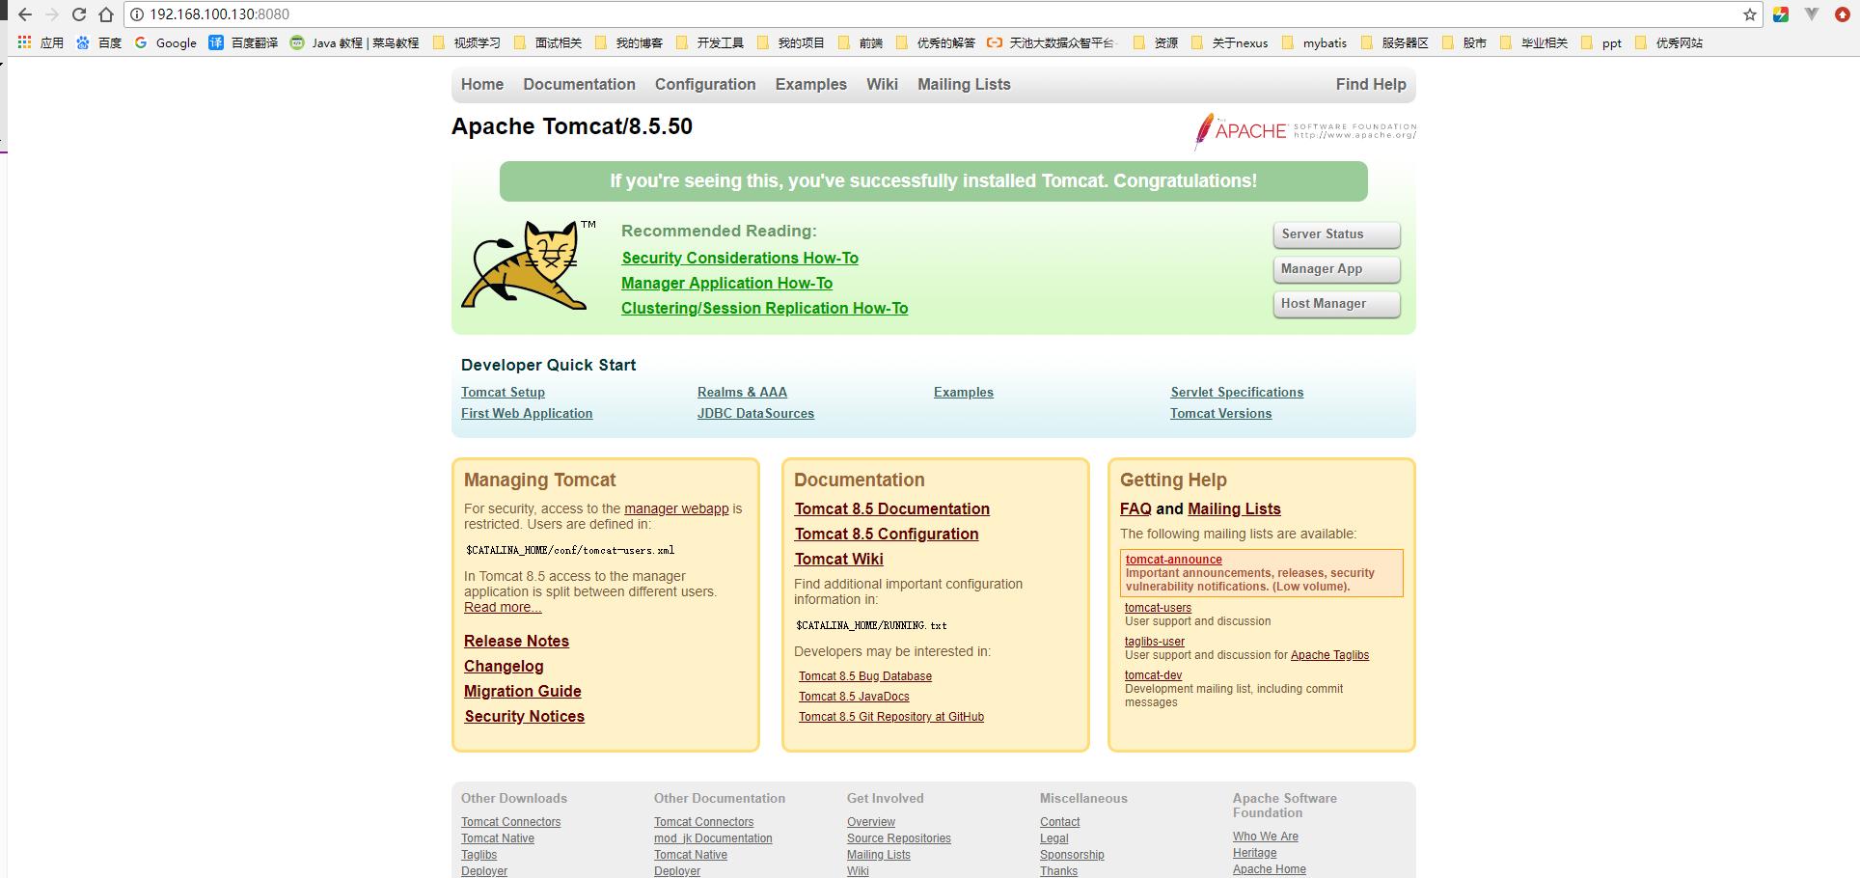Open Manager Application How-To link

pos(726,283)
